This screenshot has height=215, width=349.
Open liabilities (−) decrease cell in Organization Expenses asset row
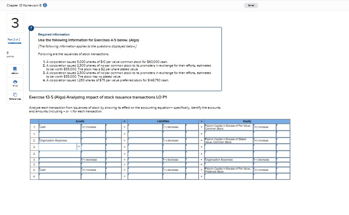point(174,141)
